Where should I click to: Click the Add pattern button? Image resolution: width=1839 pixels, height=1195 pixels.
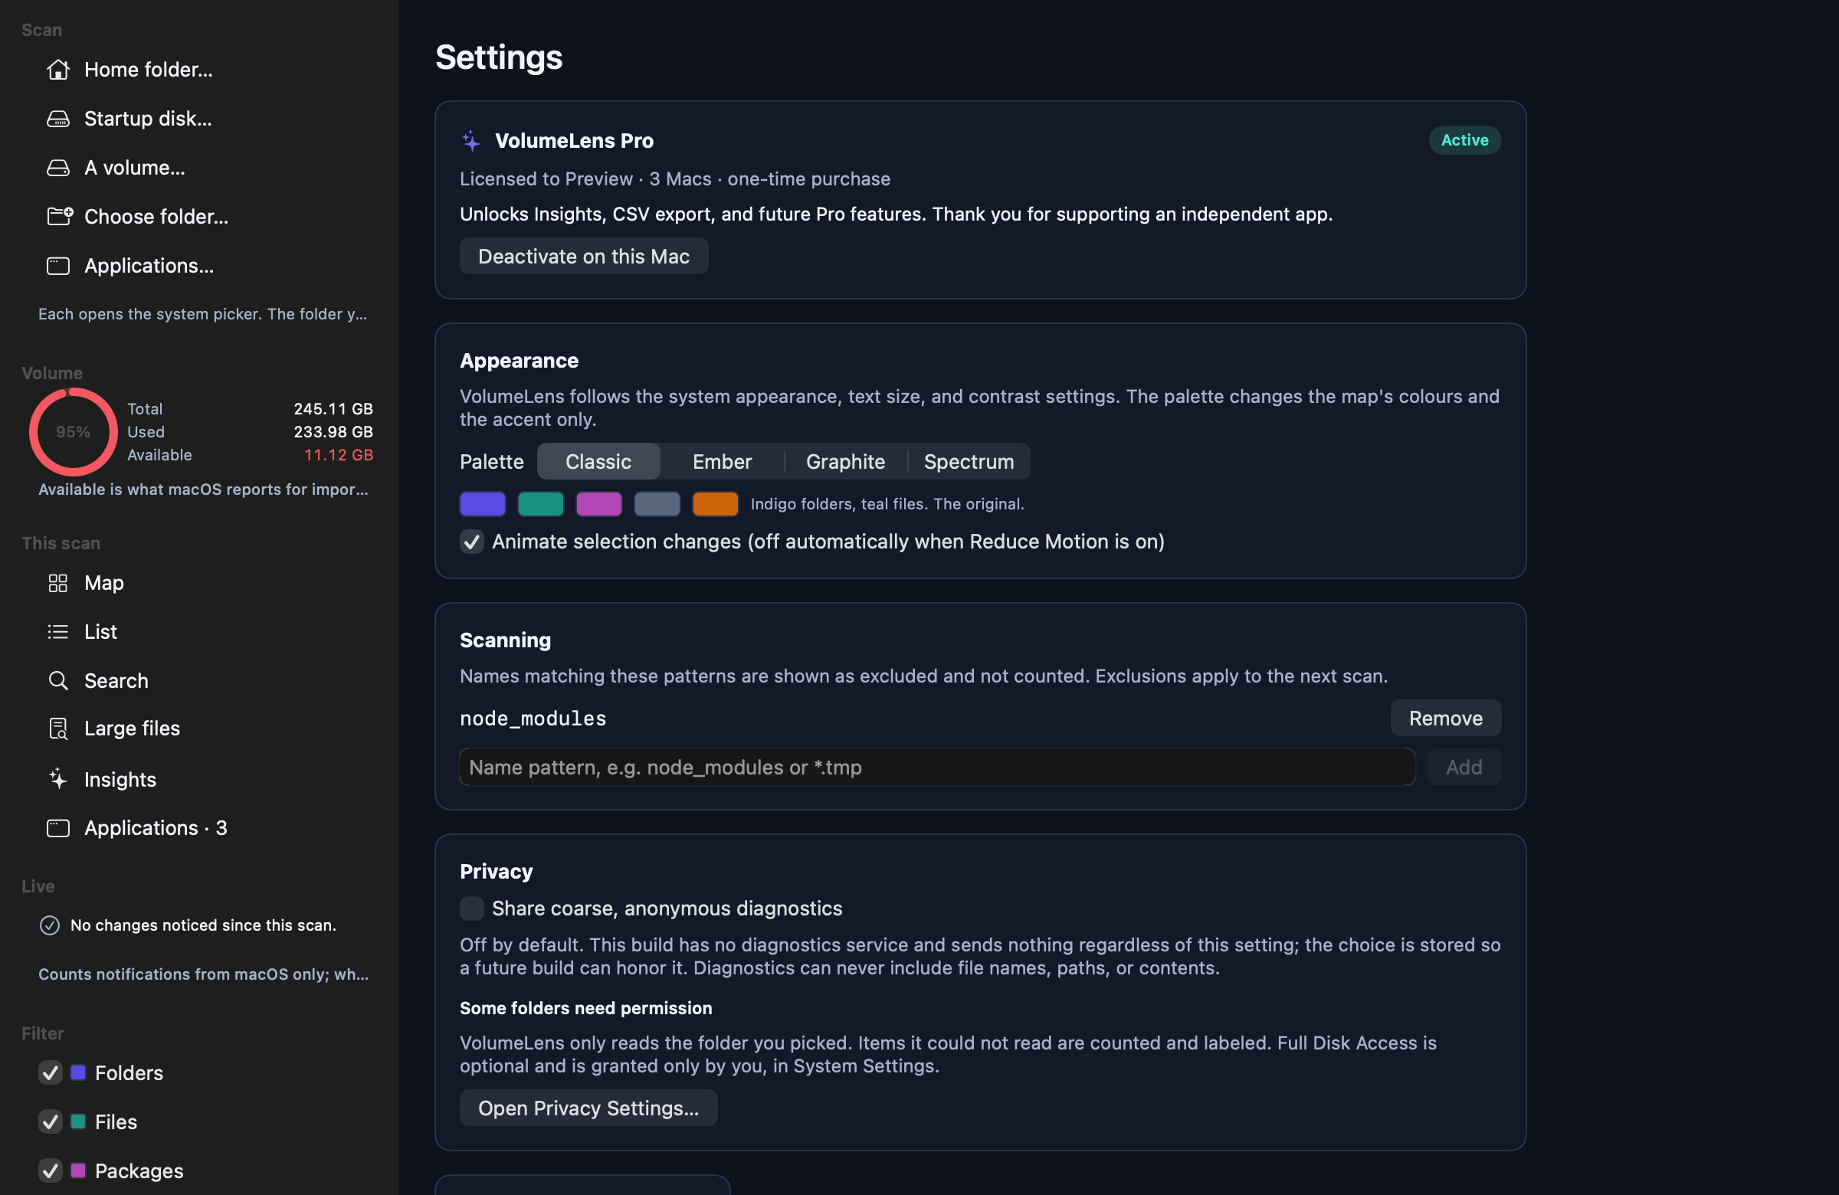pos(1464,767)
